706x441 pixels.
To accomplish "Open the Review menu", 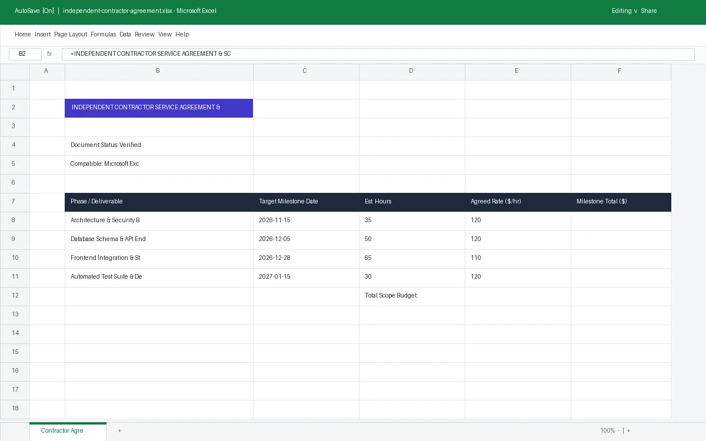I will tap(145, 35).
